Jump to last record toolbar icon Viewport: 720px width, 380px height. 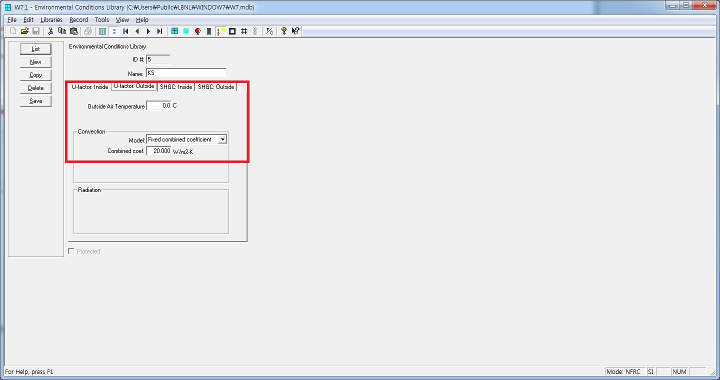(159, 31)
